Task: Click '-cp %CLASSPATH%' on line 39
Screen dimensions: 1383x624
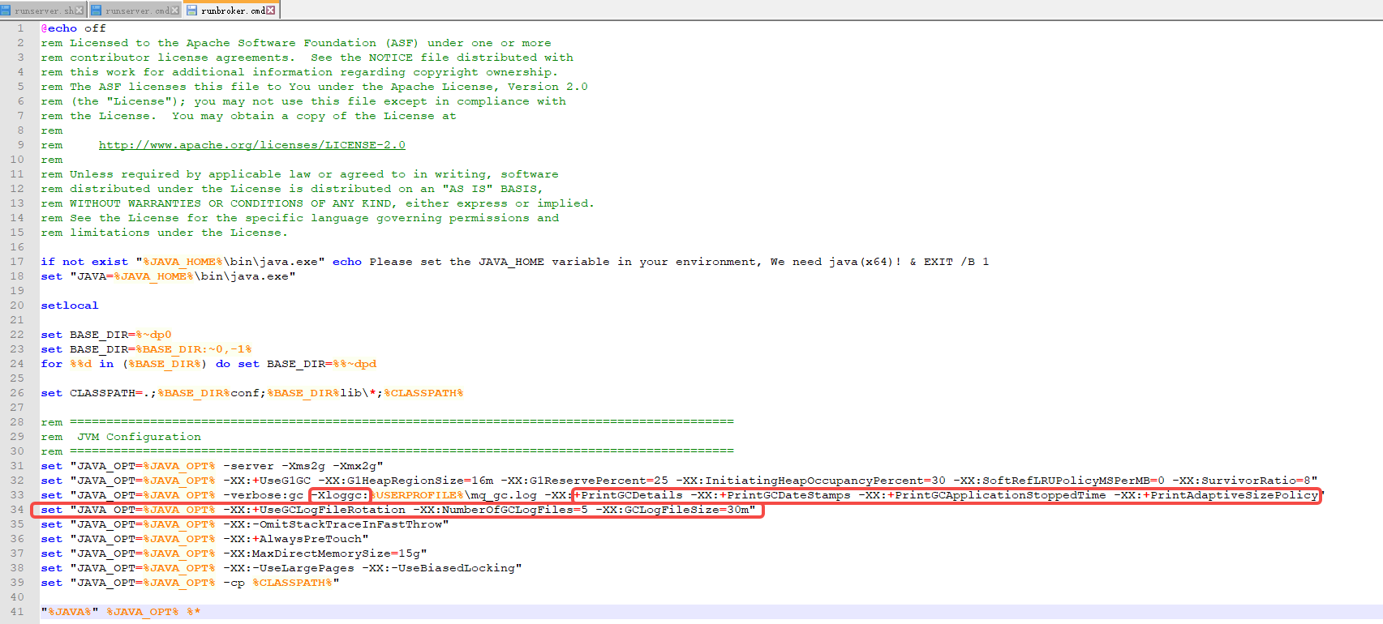Action: coord(277,583)
